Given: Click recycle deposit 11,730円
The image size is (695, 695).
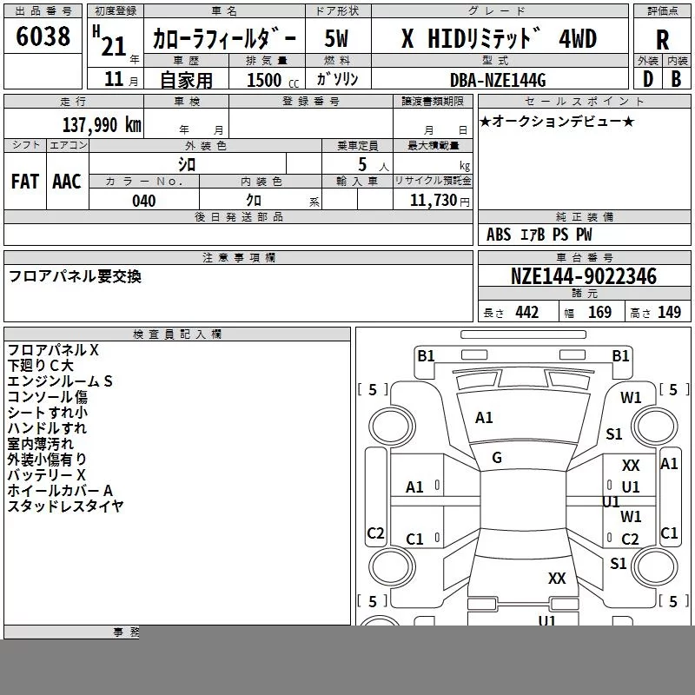Looking at the screenshot, I should click(x=440, y=201).
